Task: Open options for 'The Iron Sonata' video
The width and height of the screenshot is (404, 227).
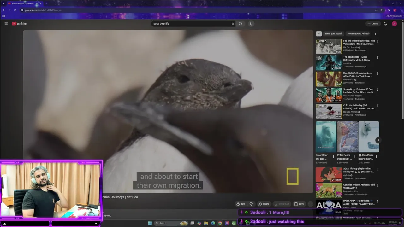Action: [x=378, y=57]
